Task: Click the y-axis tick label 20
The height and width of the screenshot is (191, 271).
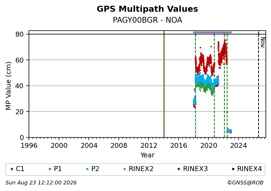Action: click(19, 112)
